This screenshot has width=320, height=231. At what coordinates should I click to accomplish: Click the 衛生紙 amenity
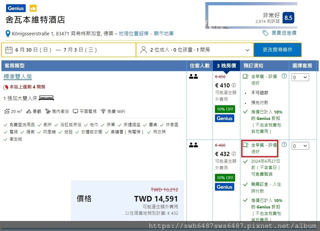coord(16,139)
